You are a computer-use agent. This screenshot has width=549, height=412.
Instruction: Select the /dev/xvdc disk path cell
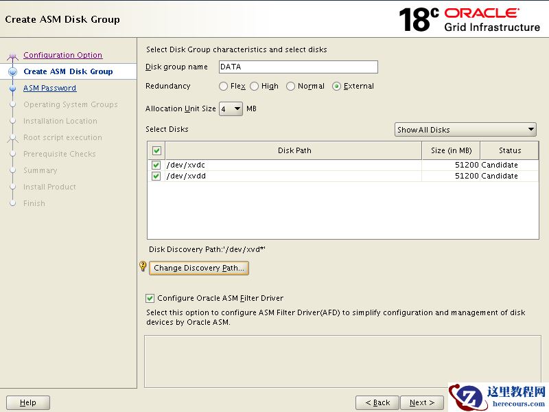294,165
